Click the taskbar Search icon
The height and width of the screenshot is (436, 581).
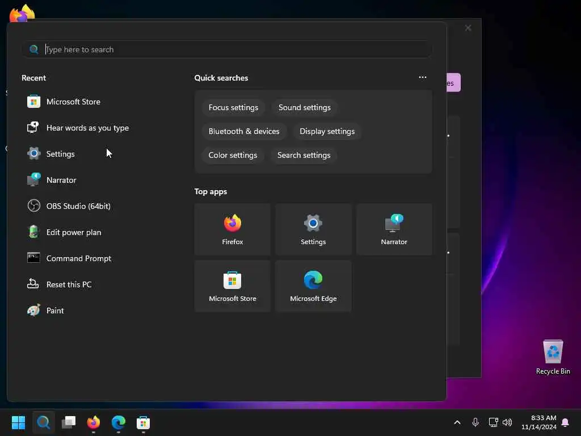tap(43, 422)
